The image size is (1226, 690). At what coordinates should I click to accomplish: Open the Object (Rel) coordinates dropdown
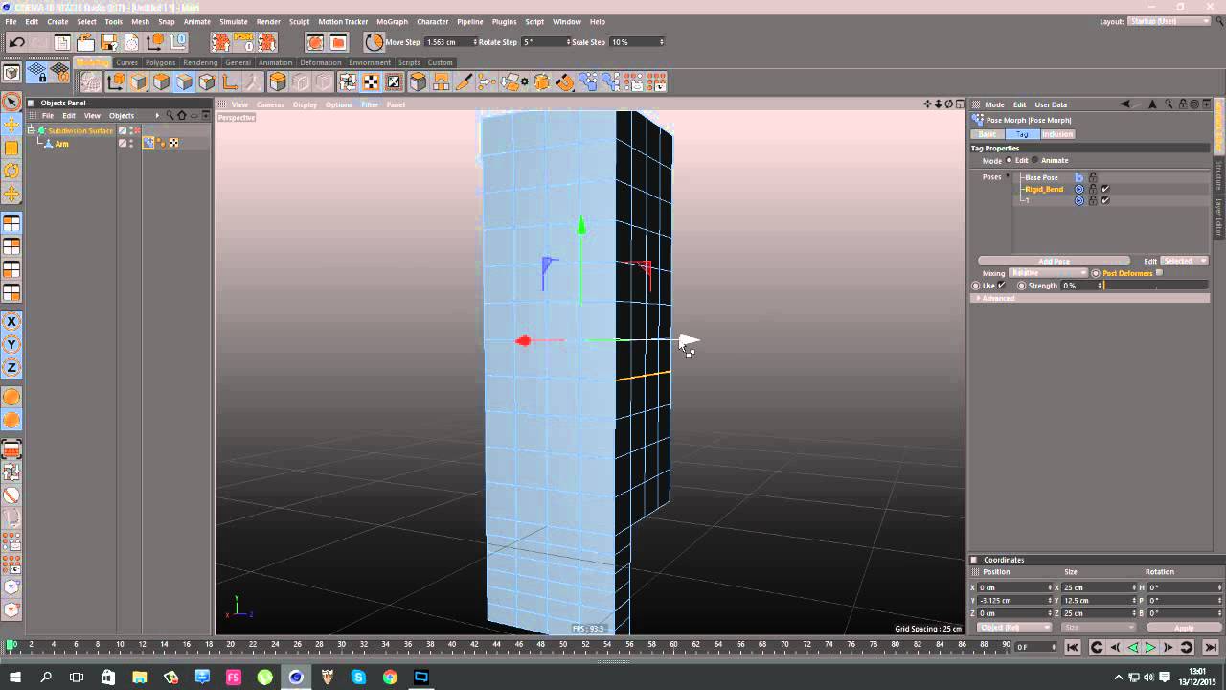click(1013, 627)
